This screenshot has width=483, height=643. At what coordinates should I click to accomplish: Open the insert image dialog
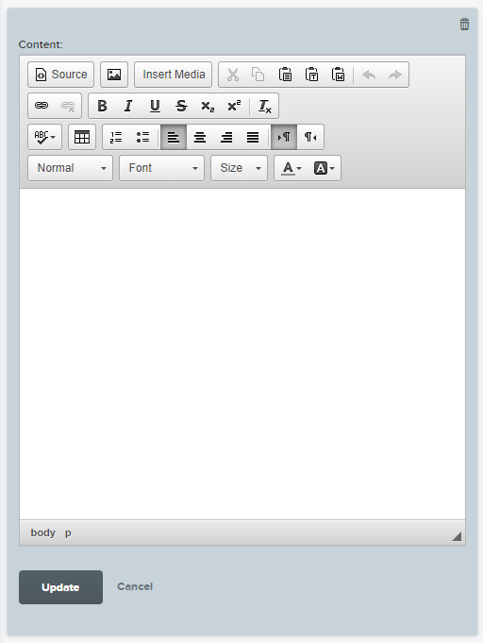[114, 75]
